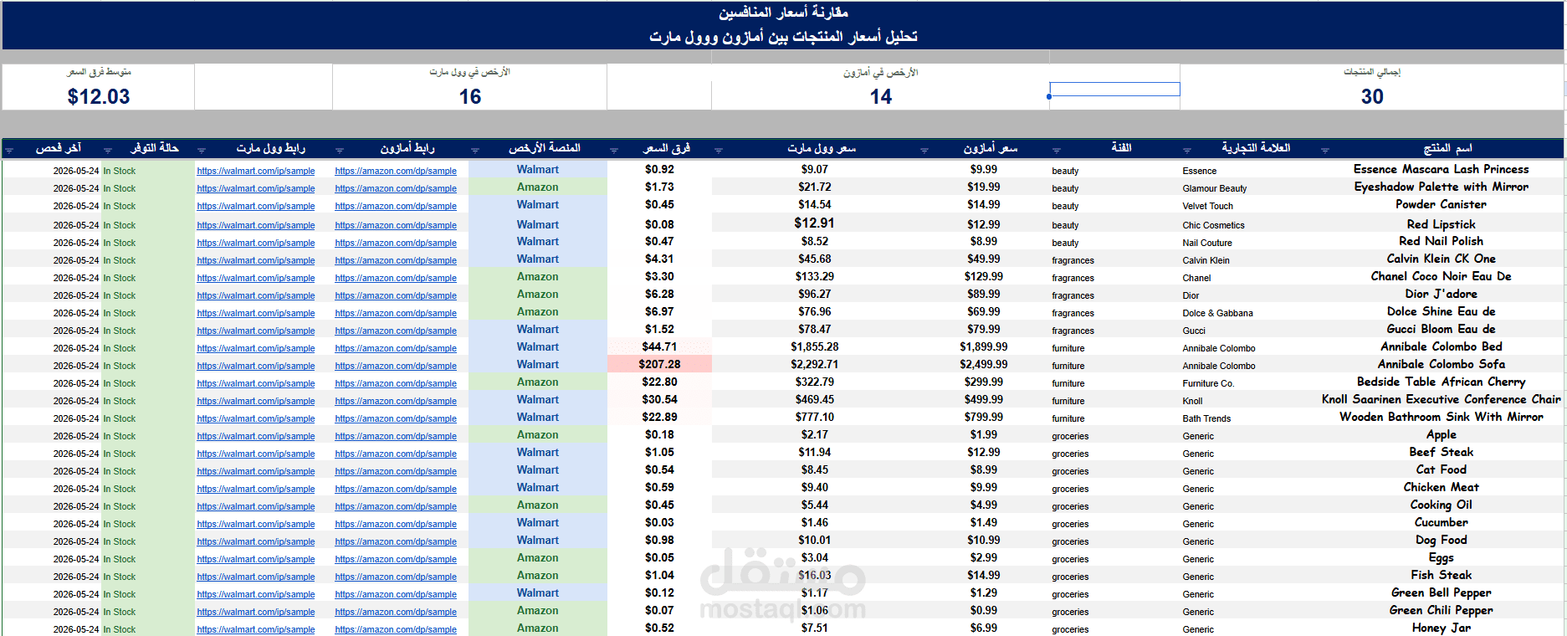
Task: Open Walmart link in Annibale Colombo Sofa row
Action: (256, 366)
